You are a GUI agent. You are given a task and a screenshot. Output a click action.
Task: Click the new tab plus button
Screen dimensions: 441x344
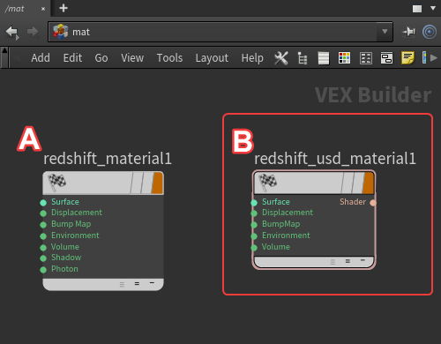64,8
